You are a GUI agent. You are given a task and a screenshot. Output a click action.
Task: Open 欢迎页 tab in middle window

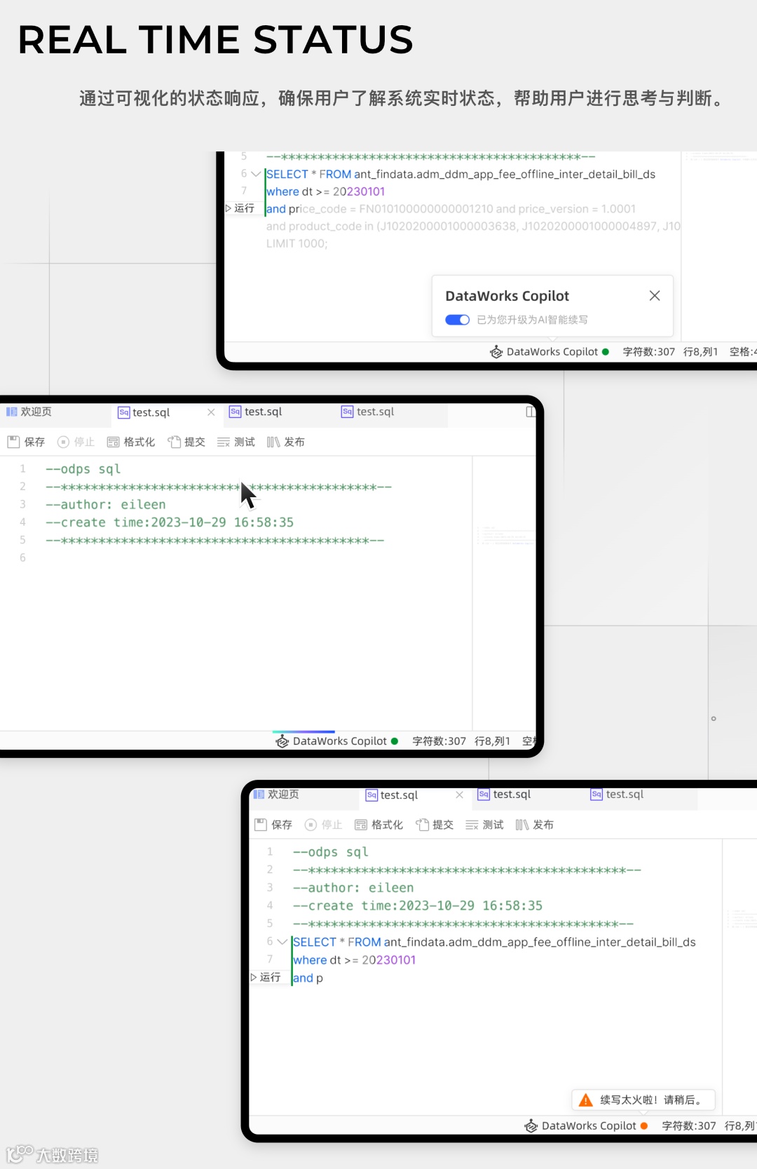(x=29, y=412)
